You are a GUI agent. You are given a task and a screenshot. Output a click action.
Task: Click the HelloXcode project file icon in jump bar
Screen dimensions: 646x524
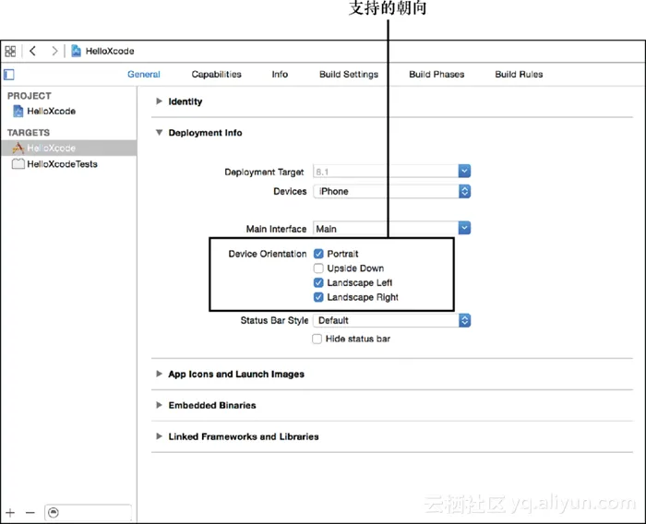76,51
